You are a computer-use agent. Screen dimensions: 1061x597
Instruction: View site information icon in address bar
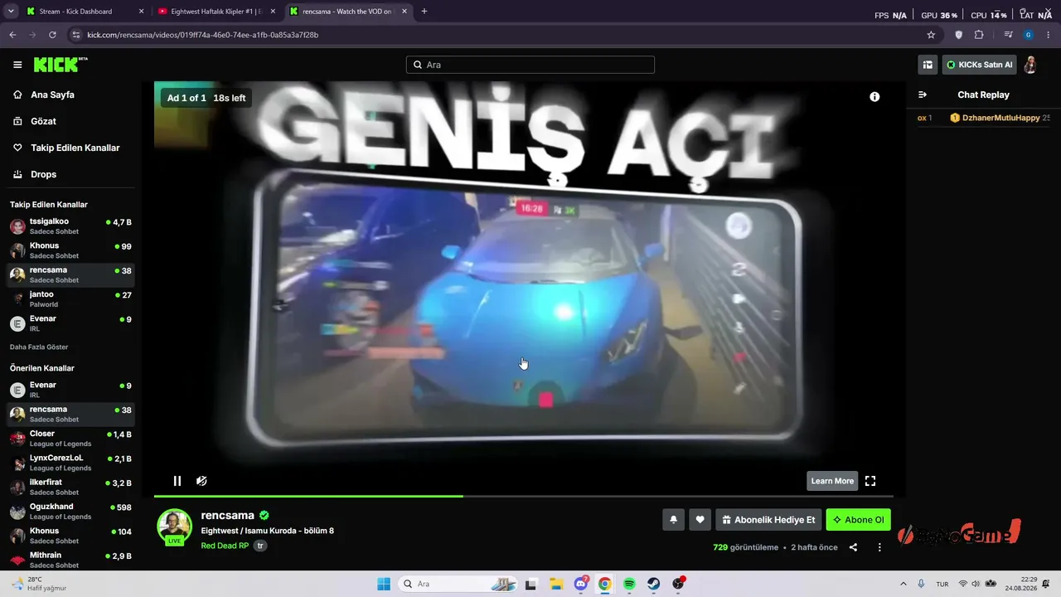[76, 35]
